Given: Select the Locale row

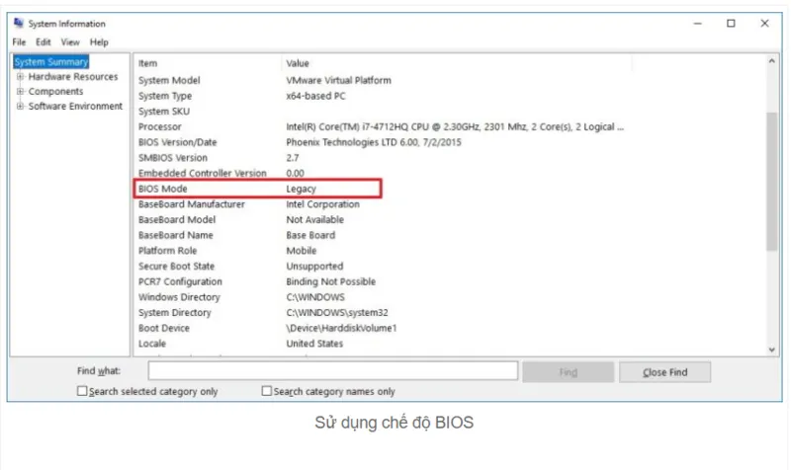Looking at the screenshot, I should (x=381, y=344).
